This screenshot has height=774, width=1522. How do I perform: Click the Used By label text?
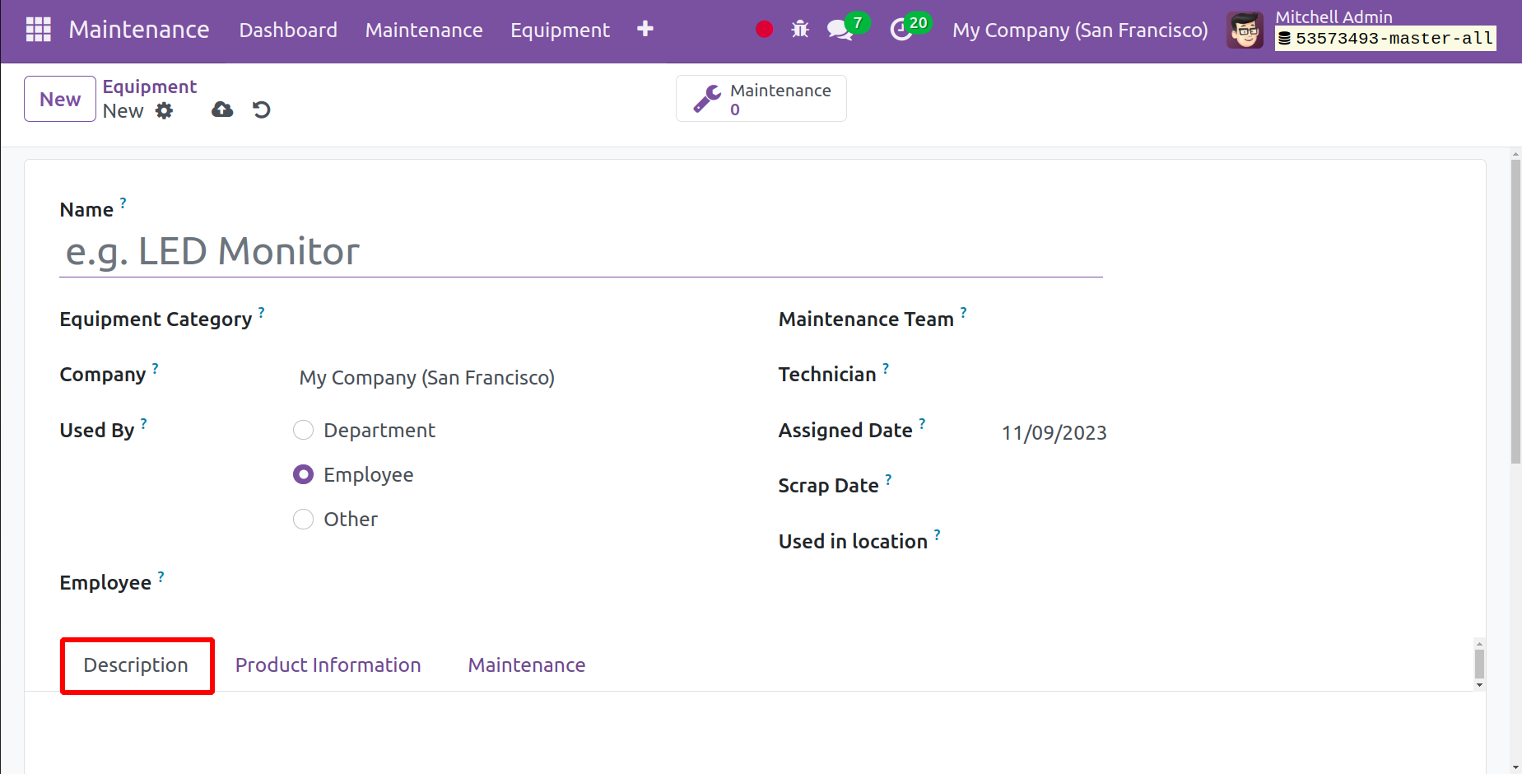click(x=97, y=431)
